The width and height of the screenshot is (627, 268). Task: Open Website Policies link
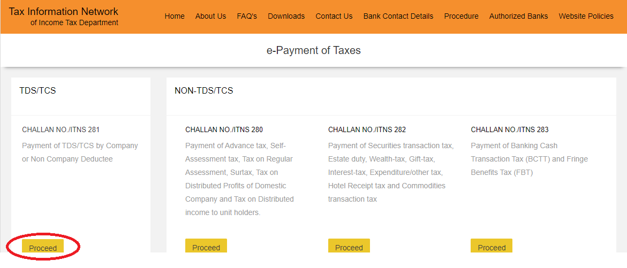coord(586,17)
